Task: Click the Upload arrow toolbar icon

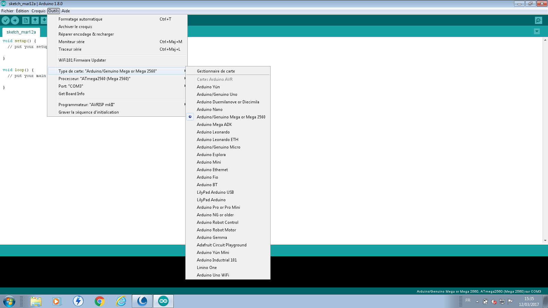Action: pos(15,21)
